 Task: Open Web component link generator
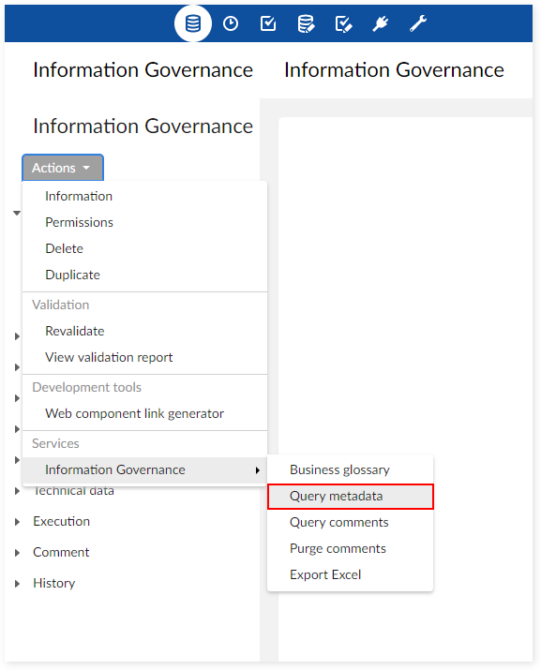coord(145,413)
